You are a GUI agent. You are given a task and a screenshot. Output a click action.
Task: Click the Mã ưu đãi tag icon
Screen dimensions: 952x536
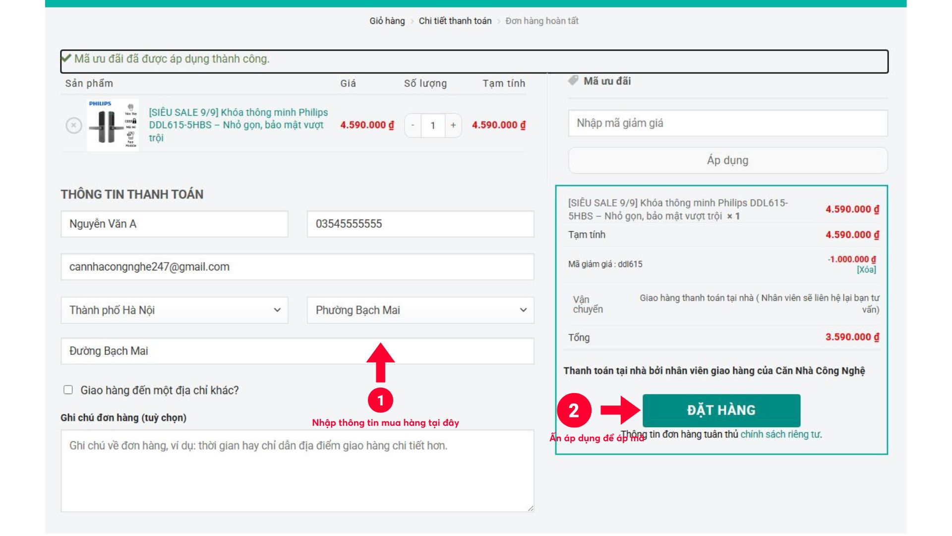click(x=573, y=80)
